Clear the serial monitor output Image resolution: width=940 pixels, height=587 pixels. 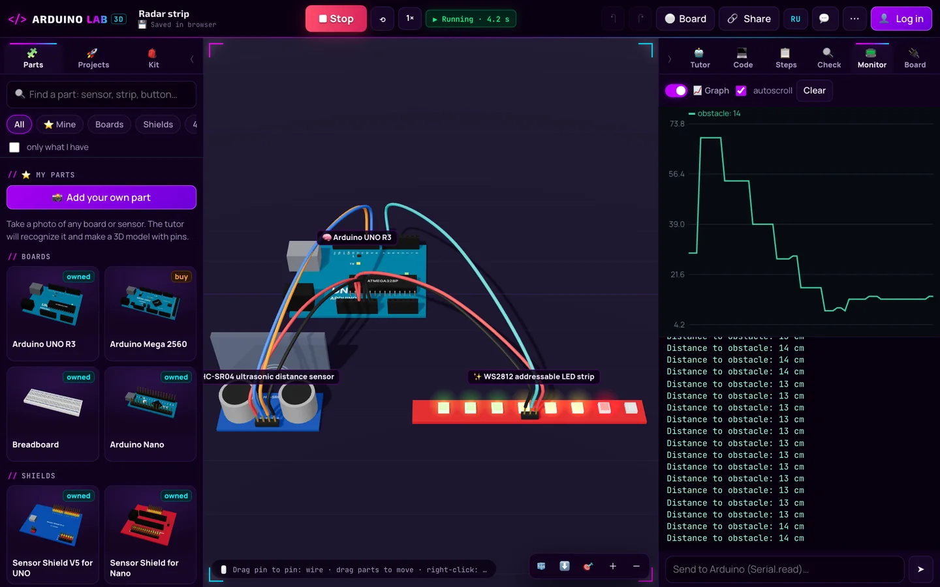coord(814,91)
